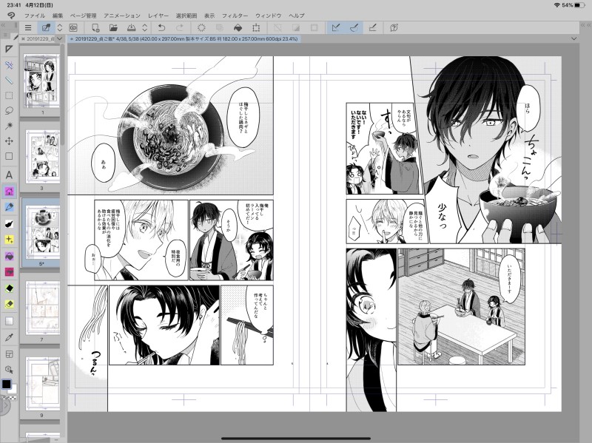Switch to the 4/38, 5/38 canvas tab
592x443 pixels.
coord(184,39)
